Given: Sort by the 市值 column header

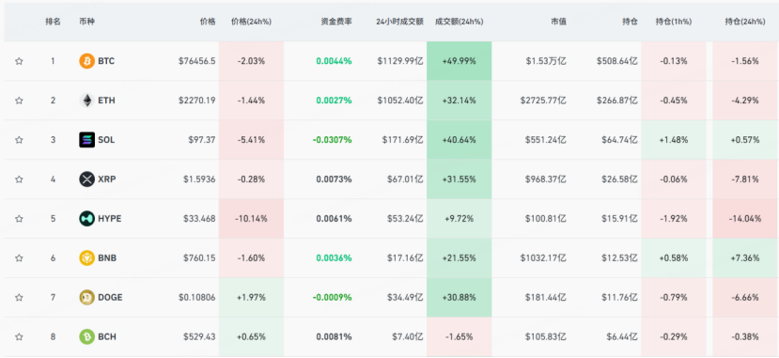Looking at the screenshot, I should 558,22.
